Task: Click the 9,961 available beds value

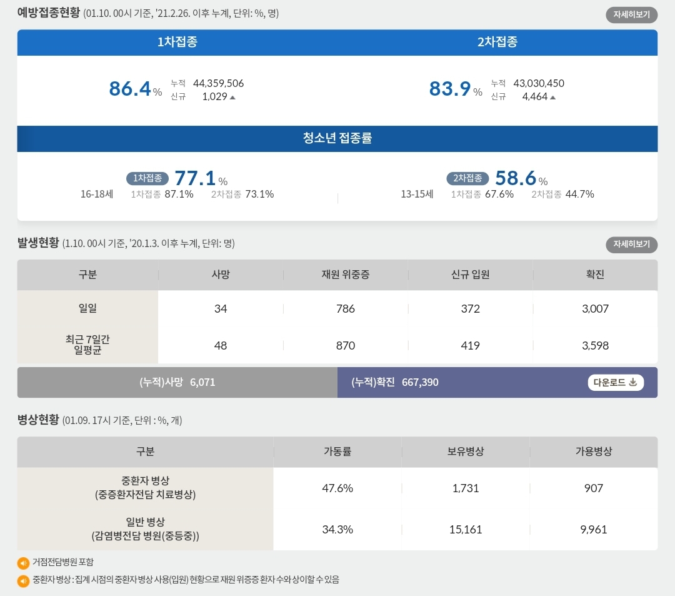Action: (594, 530)
